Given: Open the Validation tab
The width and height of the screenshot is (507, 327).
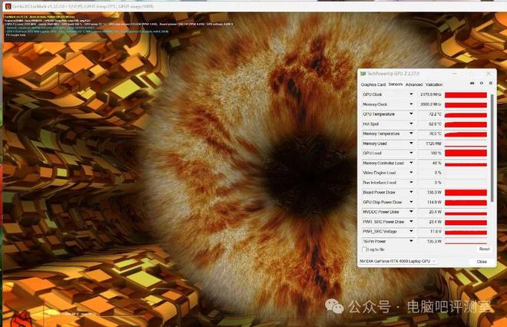Looking at the screenshot, I should (434, 84).
